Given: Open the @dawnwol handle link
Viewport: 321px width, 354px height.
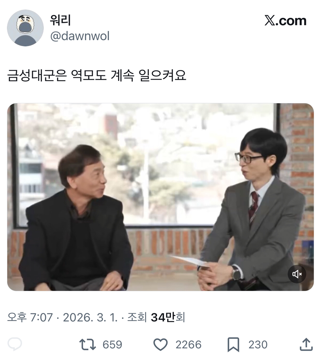Looking at the screenshot, I should [x=80, y=36].
